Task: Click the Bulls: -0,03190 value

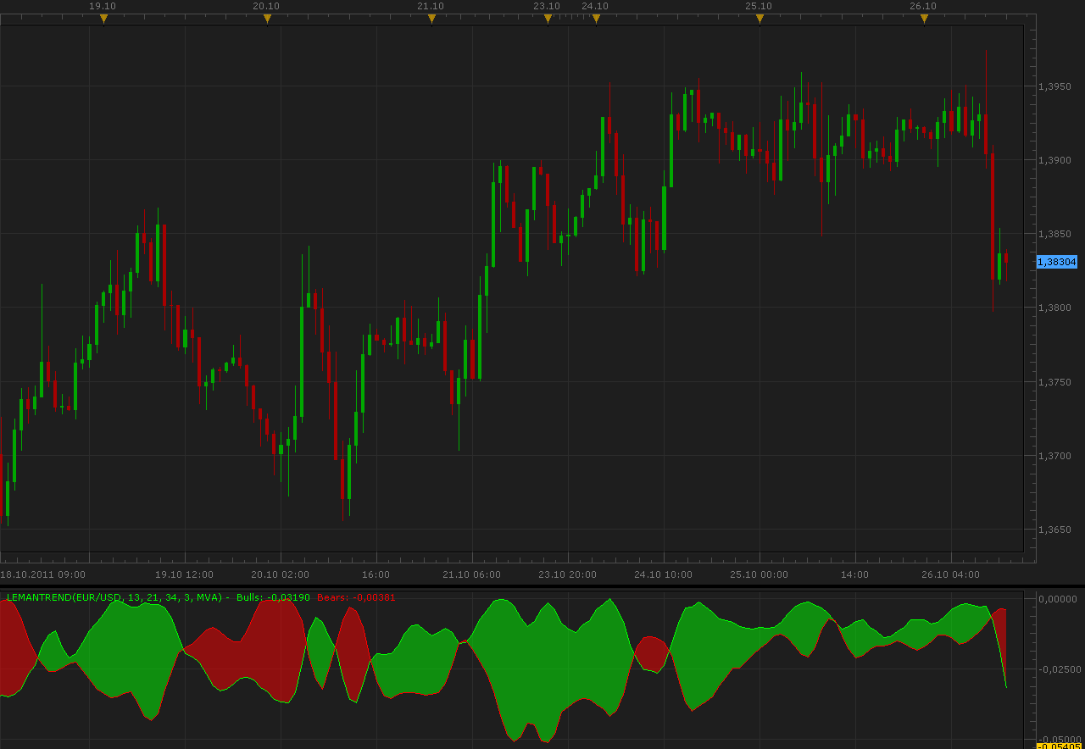Action: (x=273, y=597)
